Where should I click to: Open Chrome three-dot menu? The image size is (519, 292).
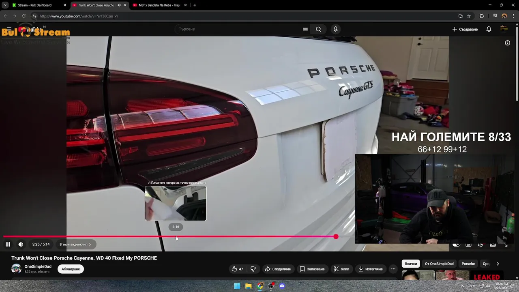point(513,16)
